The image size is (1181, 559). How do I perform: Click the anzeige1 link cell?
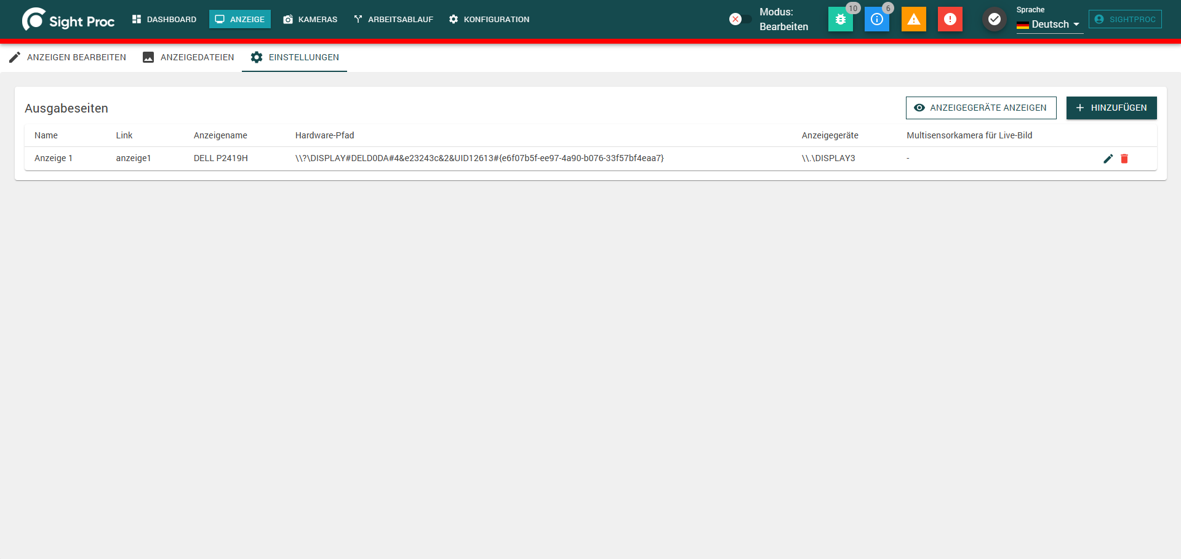(134, 158)
